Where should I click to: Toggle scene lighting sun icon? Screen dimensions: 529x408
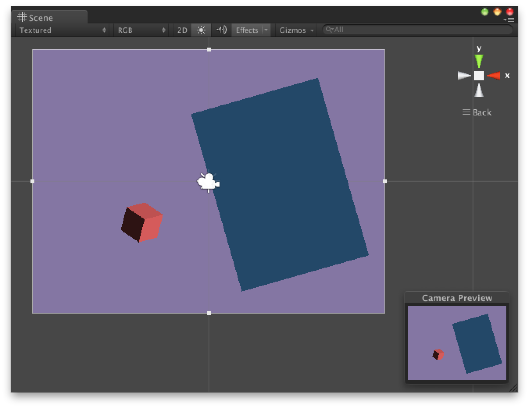coord(201,30)
